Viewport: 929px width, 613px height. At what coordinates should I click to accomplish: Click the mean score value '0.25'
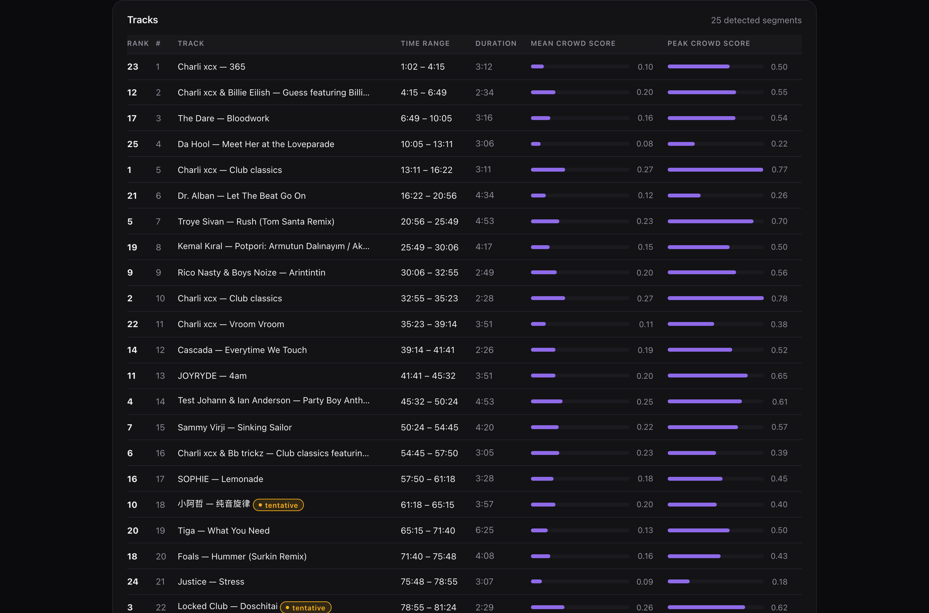(x=644, y=402)
